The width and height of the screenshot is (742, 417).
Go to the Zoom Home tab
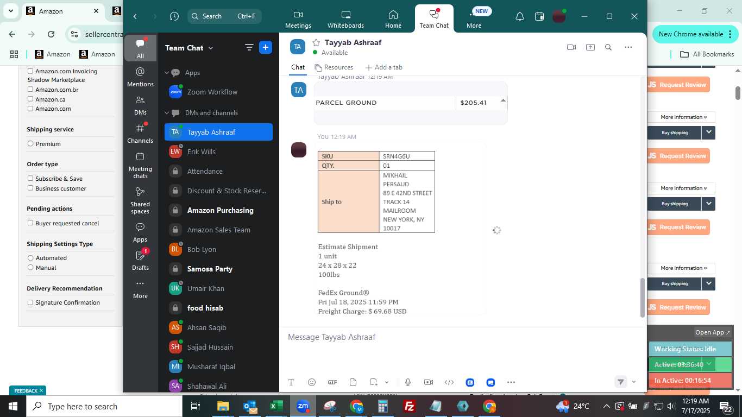[393, 19]
